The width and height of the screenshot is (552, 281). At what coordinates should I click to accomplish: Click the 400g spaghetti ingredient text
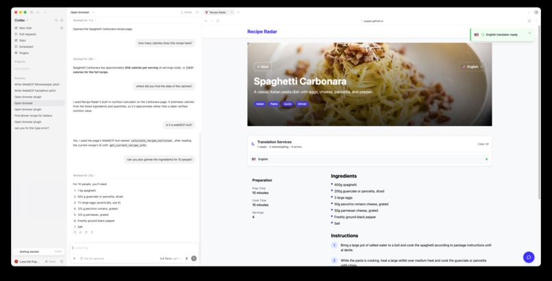click(345, 184)
